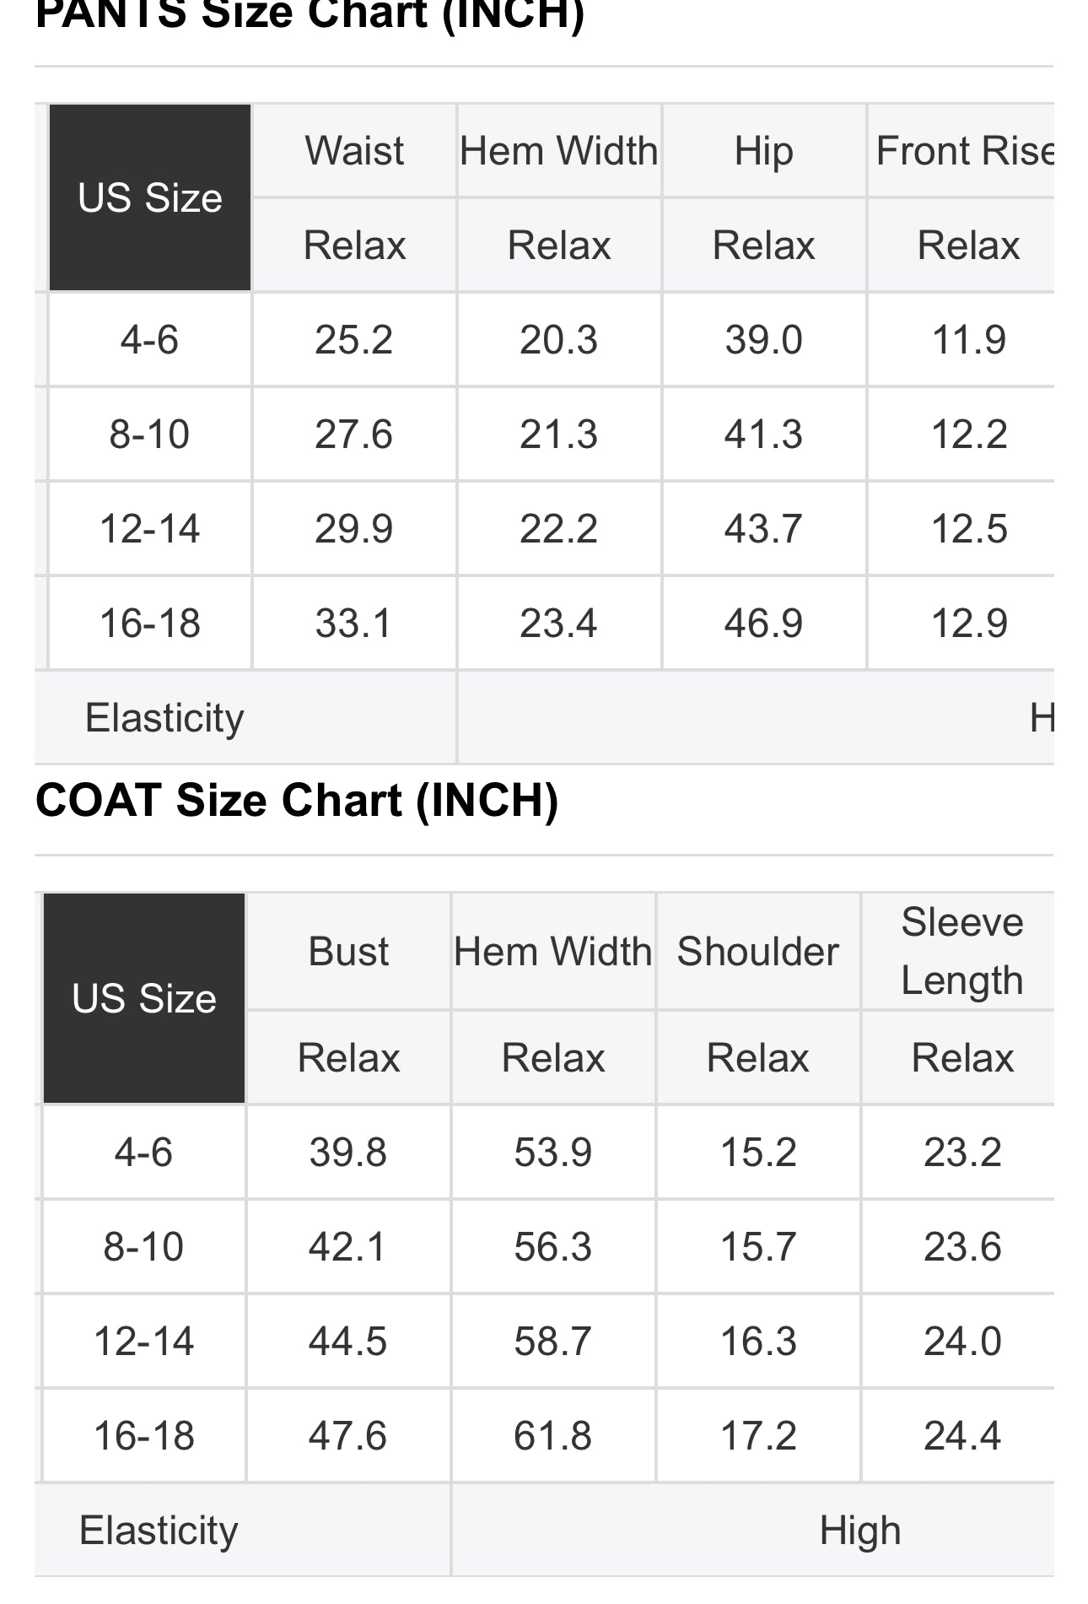Select the pants waist value 33.1

(354, 624)
